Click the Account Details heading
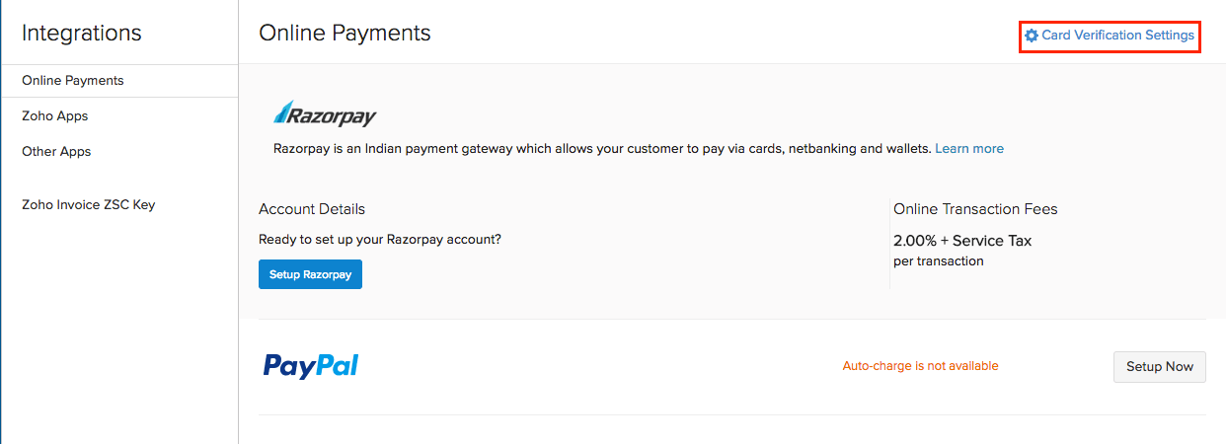 point(312,209)
